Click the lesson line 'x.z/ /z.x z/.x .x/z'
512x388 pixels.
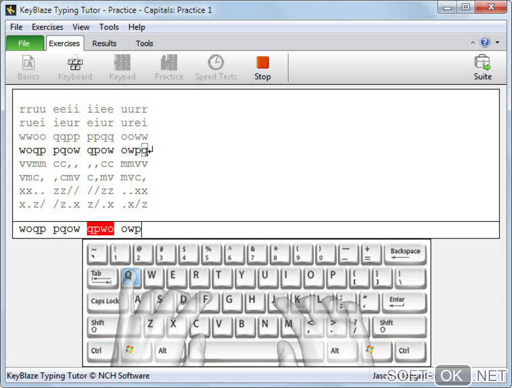(x=83, y=205)
